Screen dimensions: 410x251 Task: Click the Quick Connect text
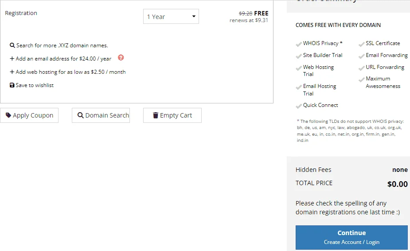[x=320, y=105]
